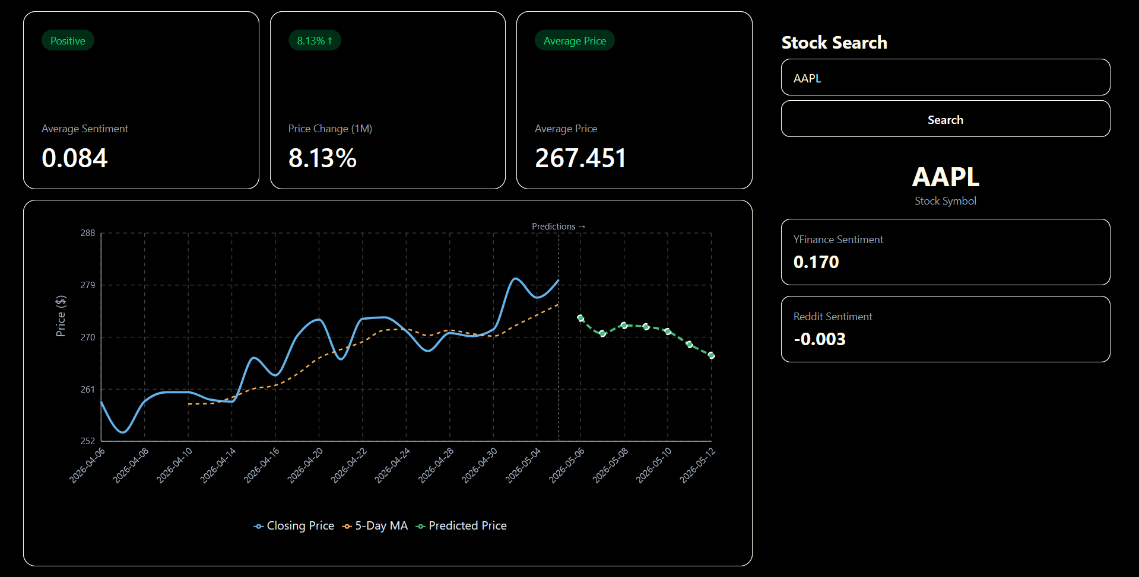This screenshot has width=1139, height=577.
Task: Toggle Predicted Price legend entry
Action: (x=461, y=526)
